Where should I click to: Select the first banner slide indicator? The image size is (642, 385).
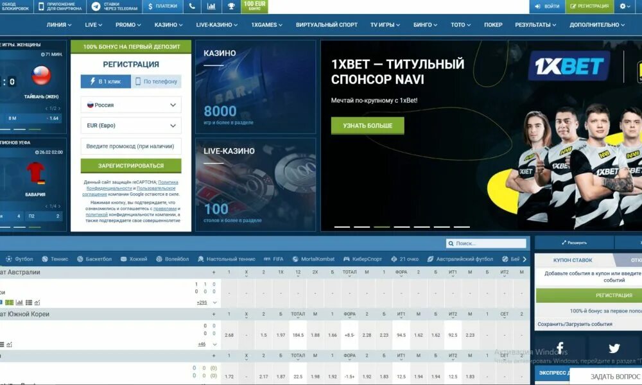click(342, 227)
